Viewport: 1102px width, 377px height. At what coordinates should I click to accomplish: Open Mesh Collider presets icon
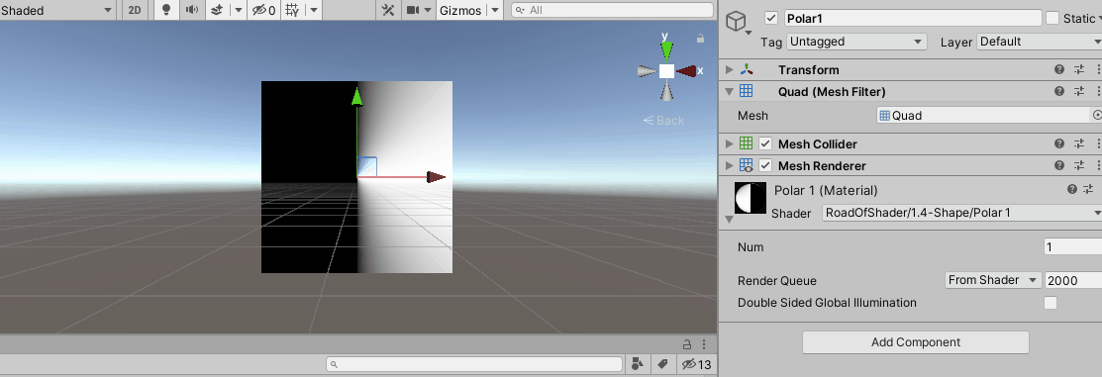pyautogui.click(x=1079, y=143)
